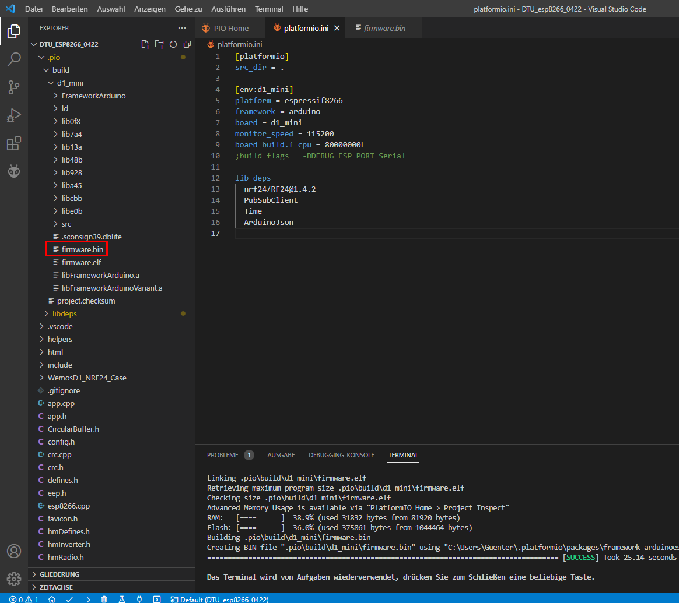Open new PlatformIO terminal from status bar
This screenshot has width=679, height=603.
[157, 599]
